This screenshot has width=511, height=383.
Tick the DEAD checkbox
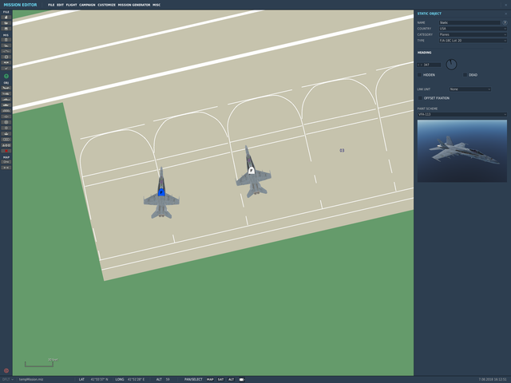click(x=465, y=75)
